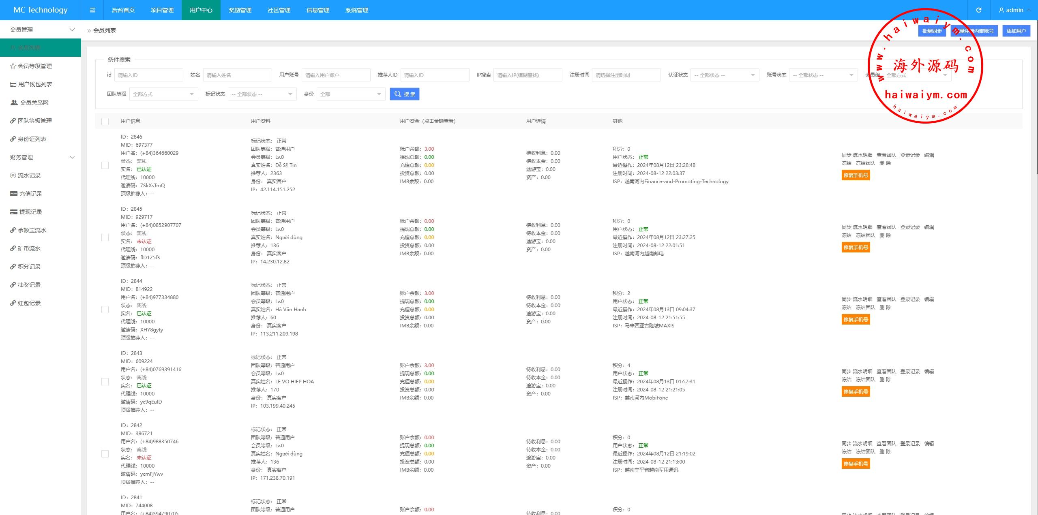
Task: Click the link icon for 团队等级管理
Action: [13, 121]
